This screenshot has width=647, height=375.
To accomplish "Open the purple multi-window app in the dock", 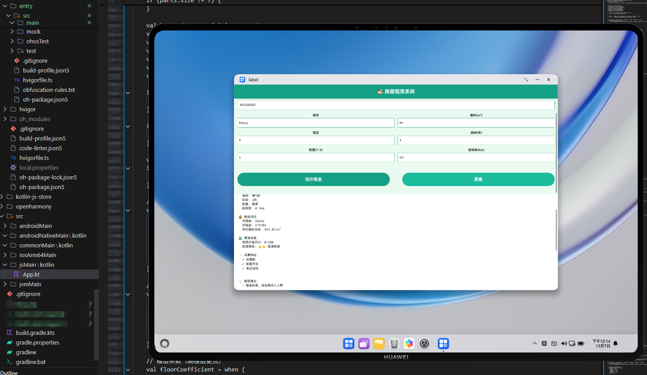I will pos(364,343).
